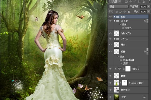Select the checkerboard thumbnail above 94a51e layer
Viewport: 151px width, 100px height.
point(117,76)
